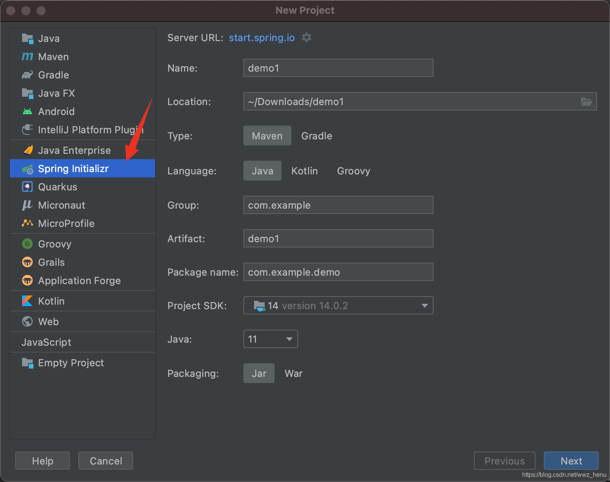Click the Quarkus logo icon

click(x=27, y=187)
